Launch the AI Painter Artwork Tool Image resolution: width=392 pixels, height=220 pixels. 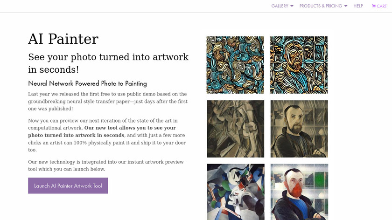point(68,186)
